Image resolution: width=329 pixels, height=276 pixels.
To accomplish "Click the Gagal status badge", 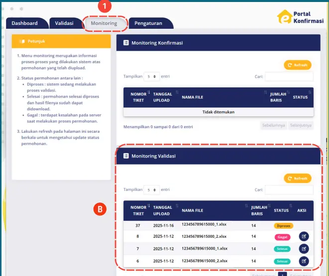I will tap(282, 237).
